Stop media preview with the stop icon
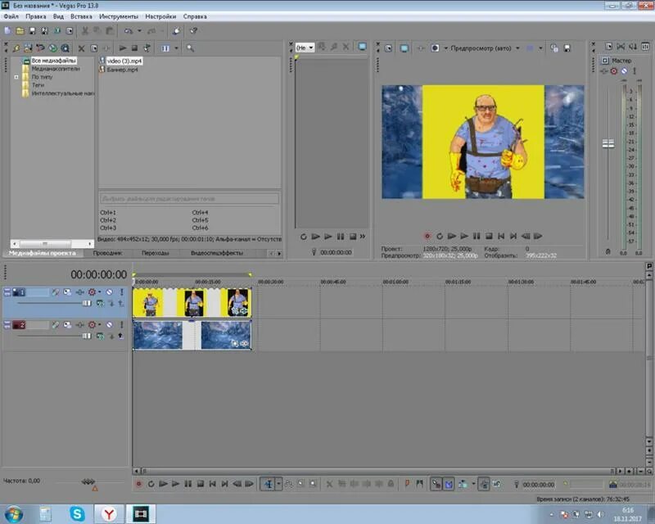This screenshot has height=524, width=655. (x=134, y=48)
